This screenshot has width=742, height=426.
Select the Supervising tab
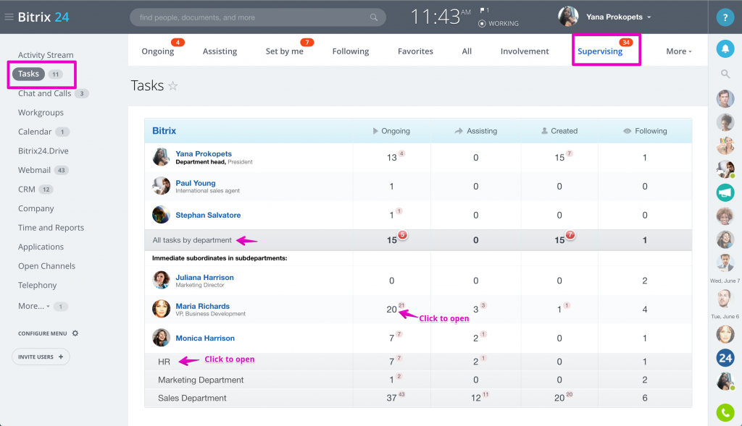[599, 51]
